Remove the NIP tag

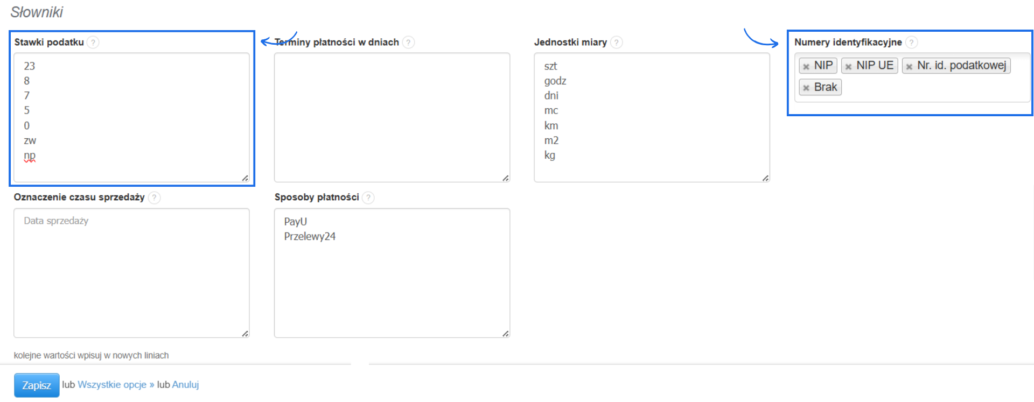806,67
